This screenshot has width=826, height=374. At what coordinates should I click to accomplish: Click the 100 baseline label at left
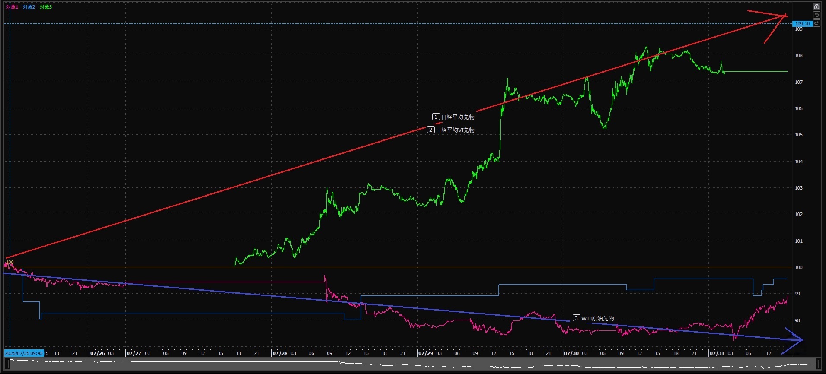click(10, 262)
